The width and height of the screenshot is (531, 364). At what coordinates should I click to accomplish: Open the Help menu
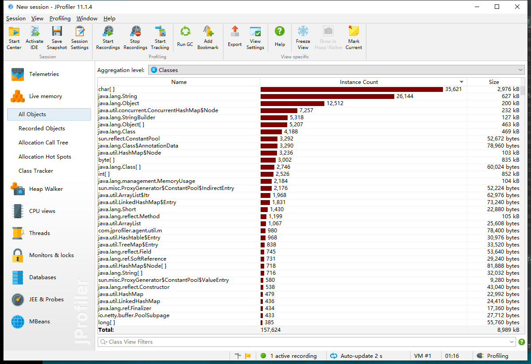(109, 19)
